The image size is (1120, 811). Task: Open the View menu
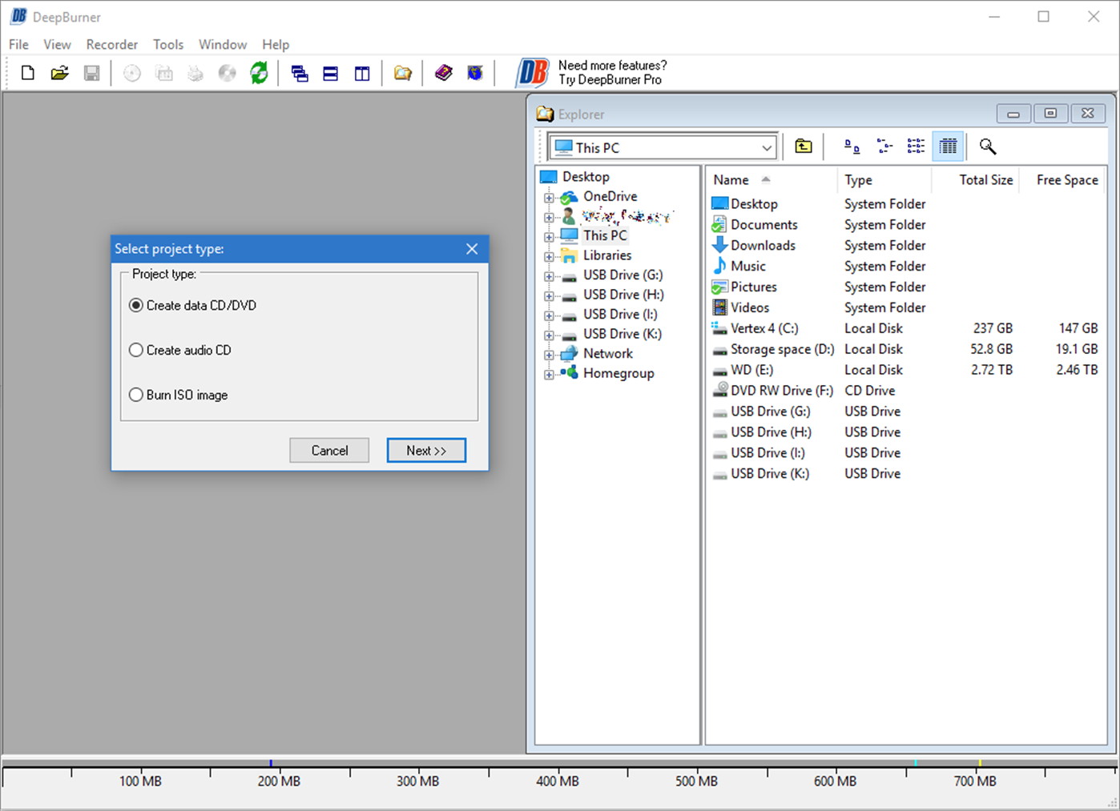[57, 45]
